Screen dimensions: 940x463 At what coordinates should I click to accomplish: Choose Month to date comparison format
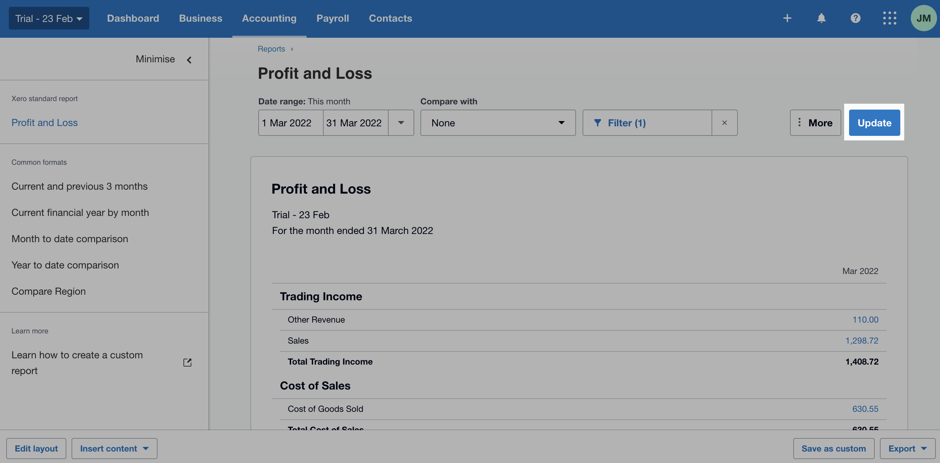(70, 239)
